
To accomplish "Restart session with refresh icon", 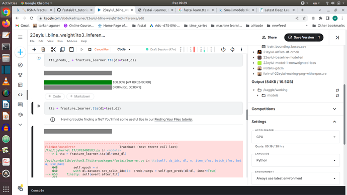I will (x=232, y=50).
